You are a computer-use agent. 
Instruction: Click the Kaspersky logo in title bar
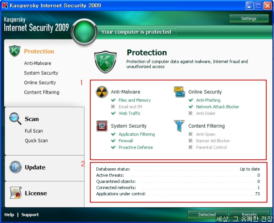(5, 6)
